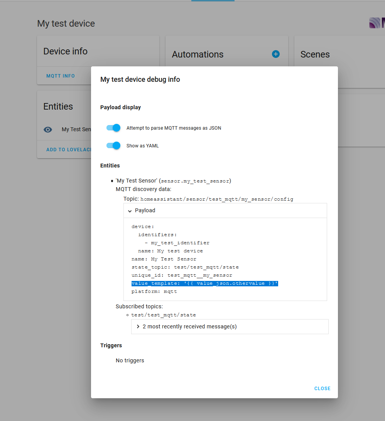
Task: Click 'platform: mqtt' line in payload
Action: 154,292
